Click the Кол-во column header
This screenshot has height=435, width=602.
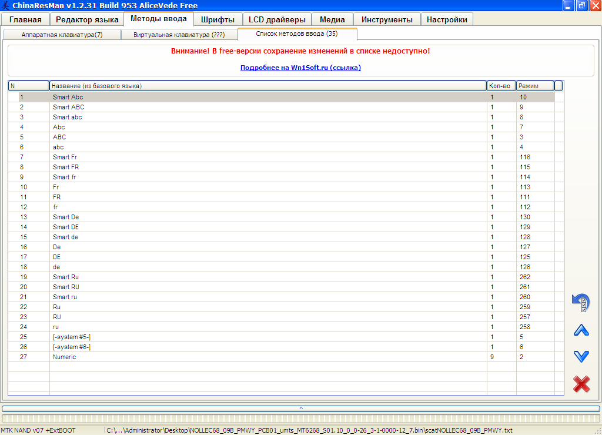pyautogui.click(x=501, y=86)
